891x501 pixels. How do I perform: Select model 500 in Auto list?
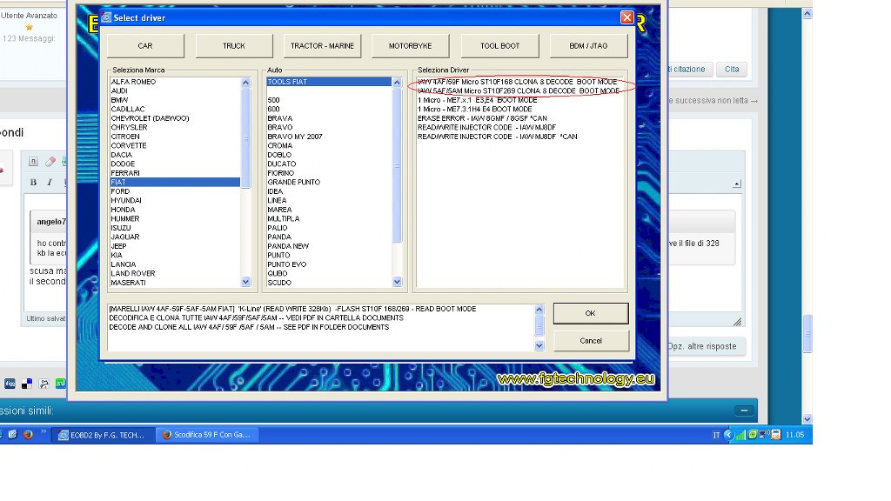pyautogui.click(x=273, y=100)
